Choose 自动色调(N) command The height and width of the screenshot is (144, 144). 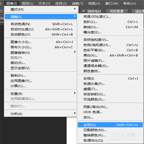point(41,24)
